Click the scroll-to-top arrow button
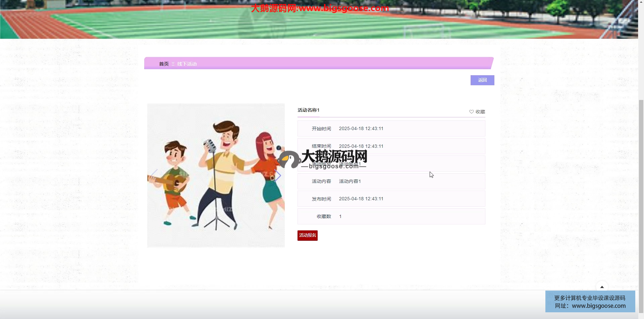Screen dimensions: 644x319 [602, 287]
